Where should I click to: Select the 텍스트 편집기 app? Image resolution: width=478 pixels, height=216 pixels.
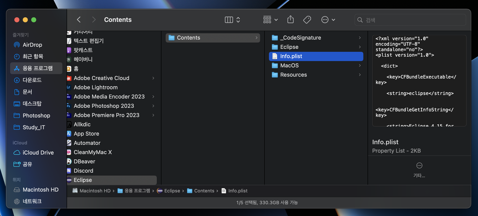click(x=112, y=41)
